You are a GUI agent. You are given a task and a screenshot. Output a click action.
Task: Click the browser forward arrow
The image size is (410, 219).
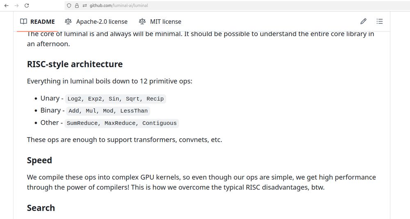pyautogui.click(x=16, y=6)
